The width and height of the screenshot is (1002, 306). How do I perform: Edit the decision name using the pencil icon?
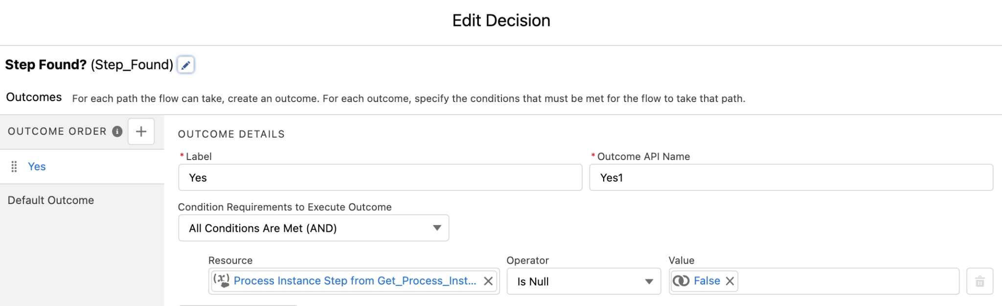tap(185, 64)
